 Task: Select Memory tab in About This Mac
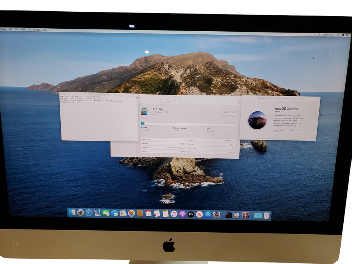(286, 99)
